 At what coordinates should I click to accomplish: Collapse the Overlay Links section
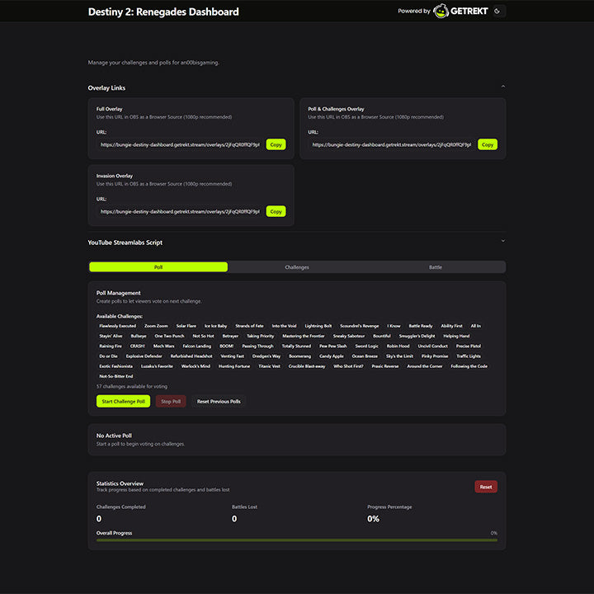tap(502, 87)
